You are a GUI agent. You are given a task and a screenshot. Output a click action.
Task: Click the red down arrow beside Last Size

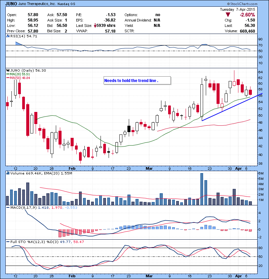click(x=95, y=26)
